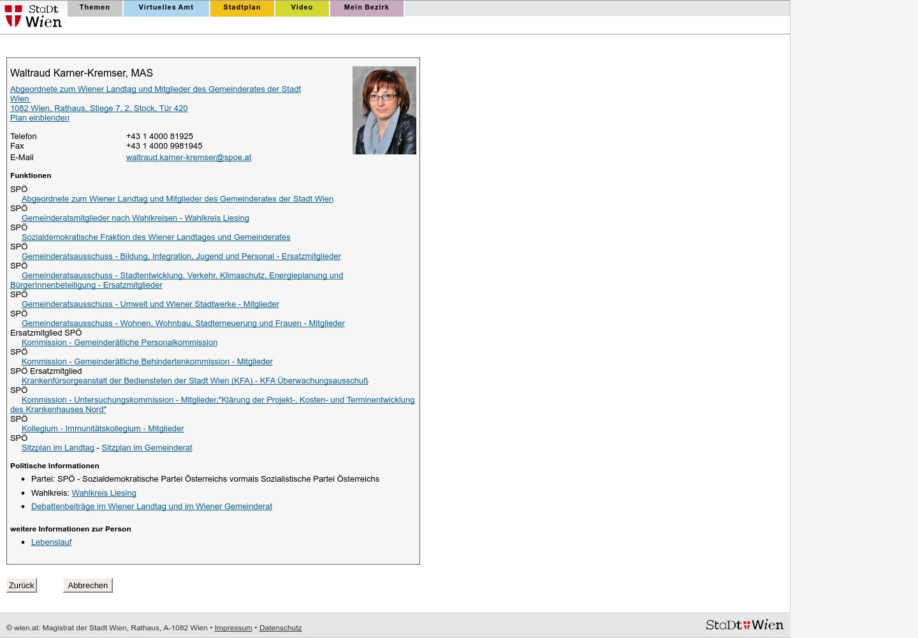Open the Video tab
The width and height of the screenshot is (918, 638).
[x=302, y=8]
